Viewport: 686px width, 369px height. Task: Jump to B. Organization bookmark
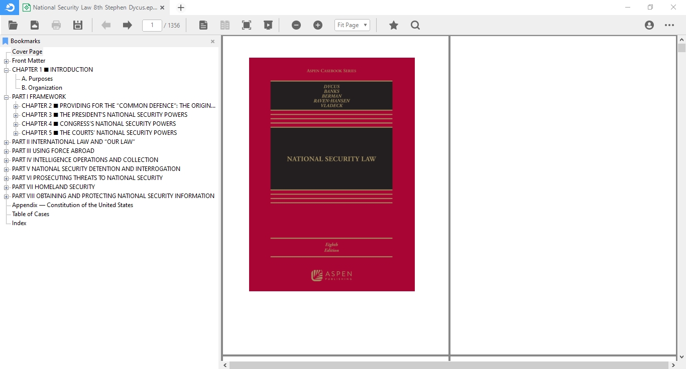click(x=42, y=88)
